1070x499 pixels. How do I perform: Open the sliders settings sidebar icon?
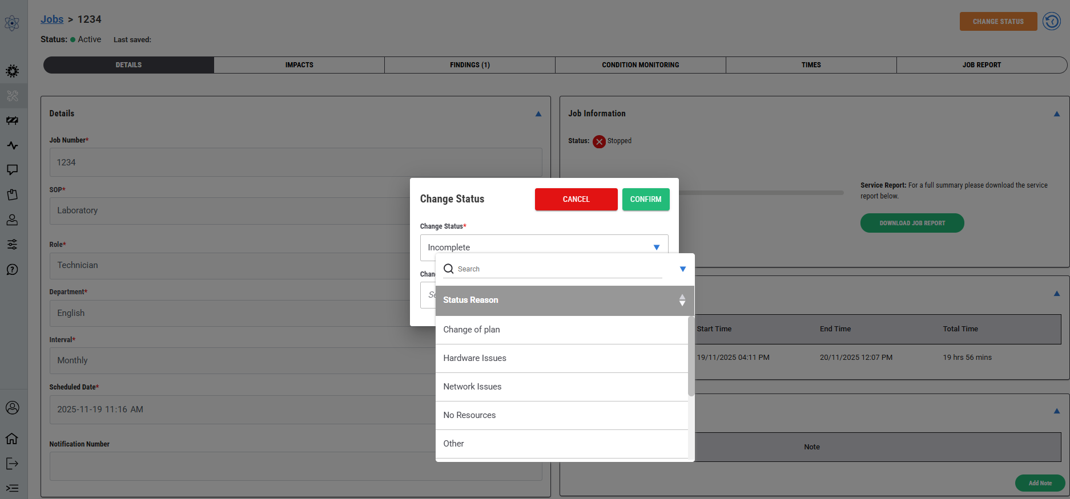click(x=12, y=245)
